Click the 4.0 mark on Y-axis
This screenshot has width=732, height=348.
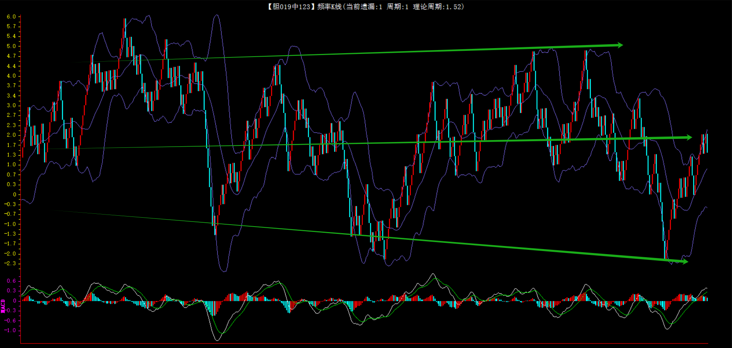(x=11, y=76)
